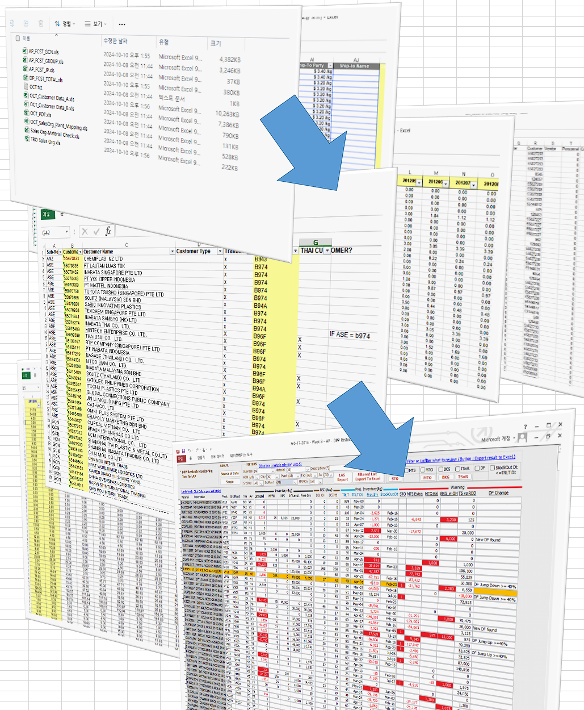584x710 pixels.
Task: Click the delete (trash) icon in Explorer toolbar
Action: 41,23
